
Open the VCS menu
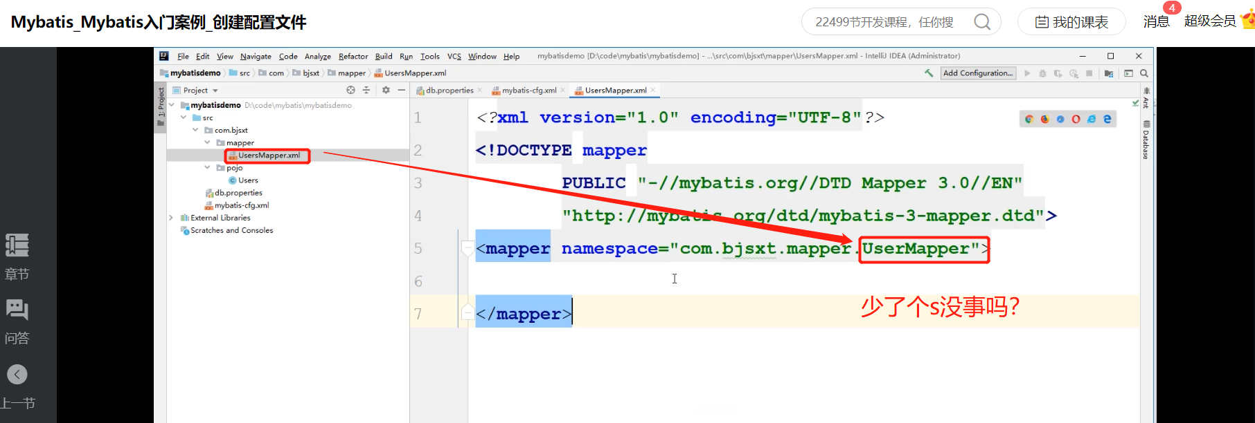[454, 56]
